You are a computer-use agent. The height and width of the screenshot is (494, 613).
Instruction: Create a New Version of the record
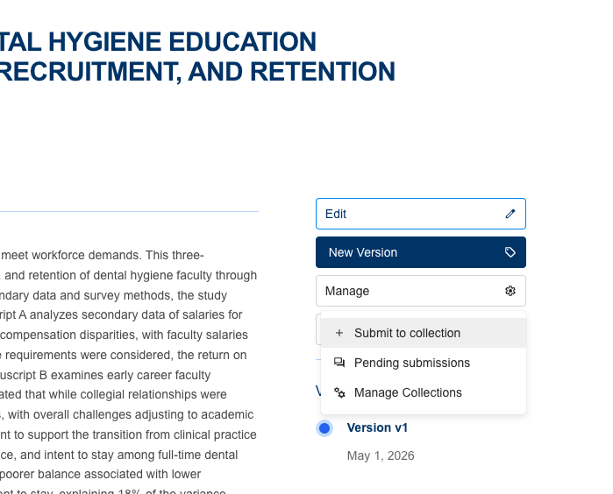[x=421, y=252]
